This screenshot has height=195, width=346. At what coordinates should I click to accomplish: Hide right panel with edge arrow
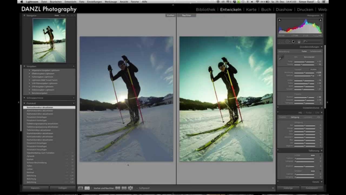point(327,102)
